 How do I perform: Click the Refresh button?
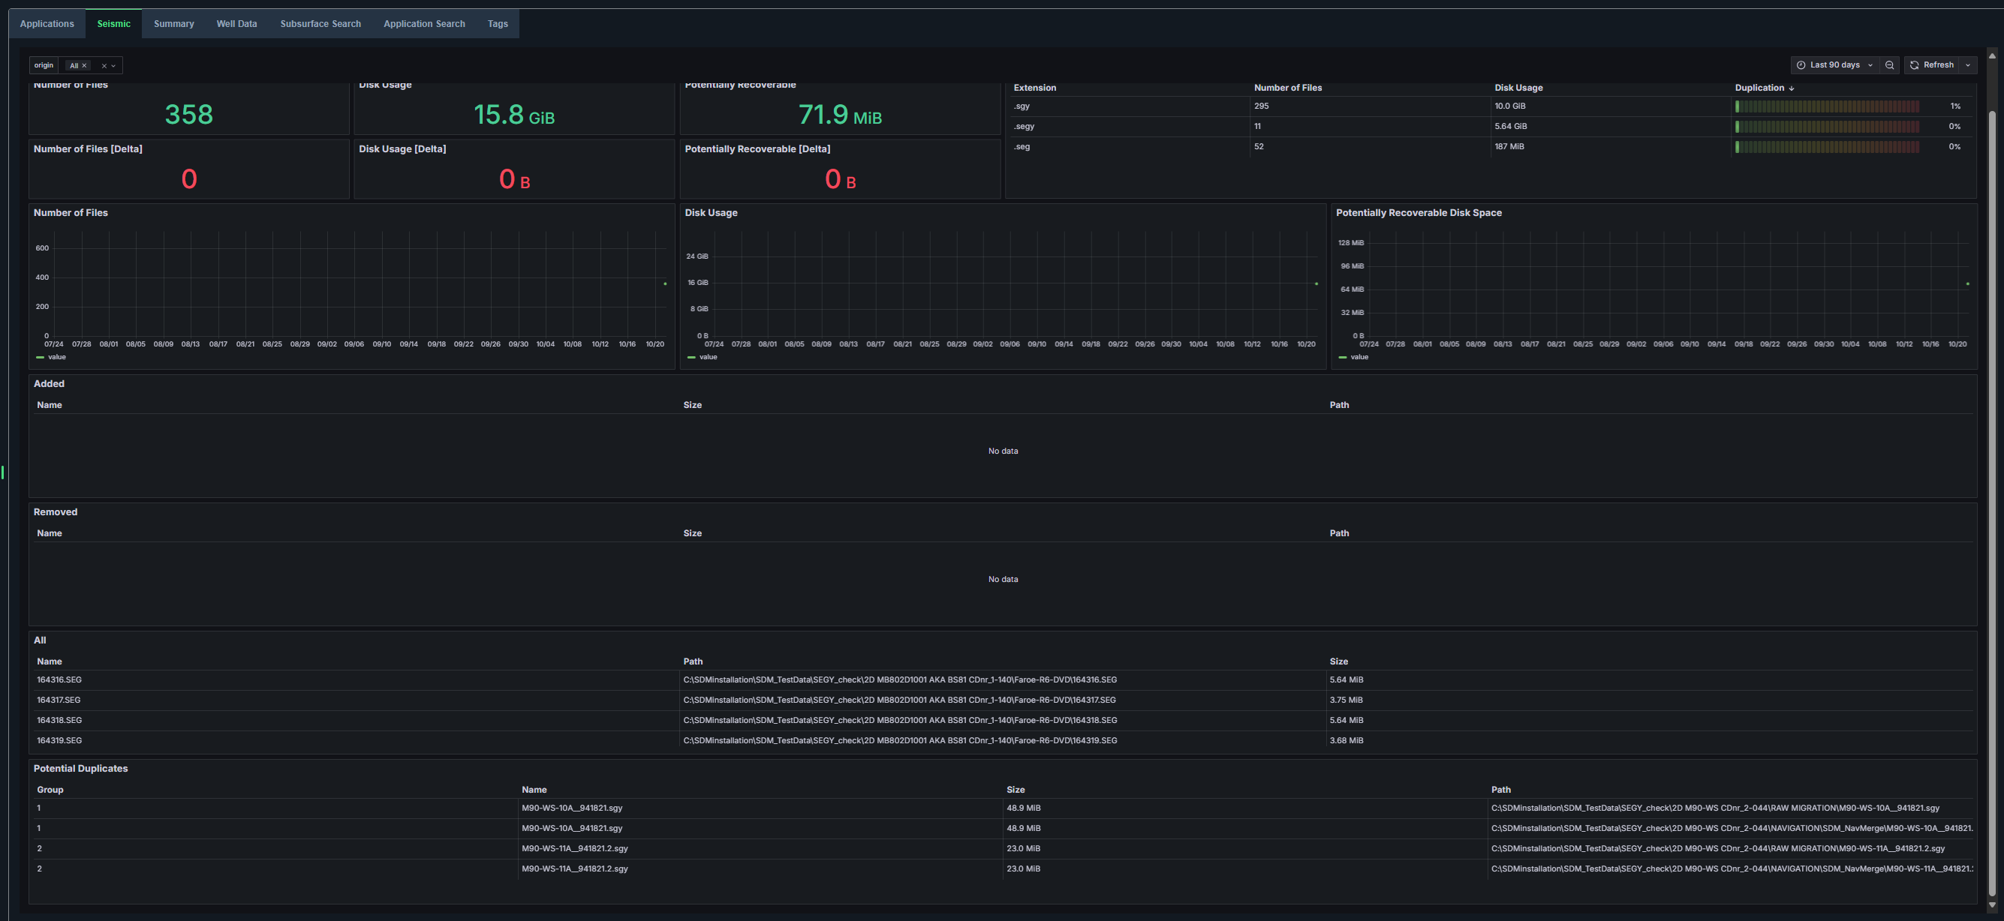(1939, 65)
